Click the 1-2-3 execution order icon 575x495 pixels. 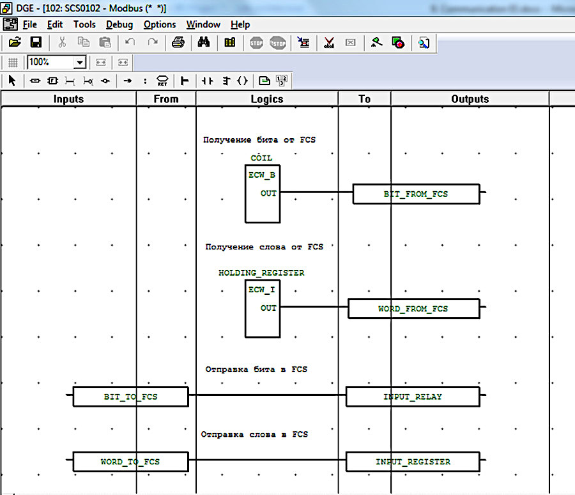point(282,81)
